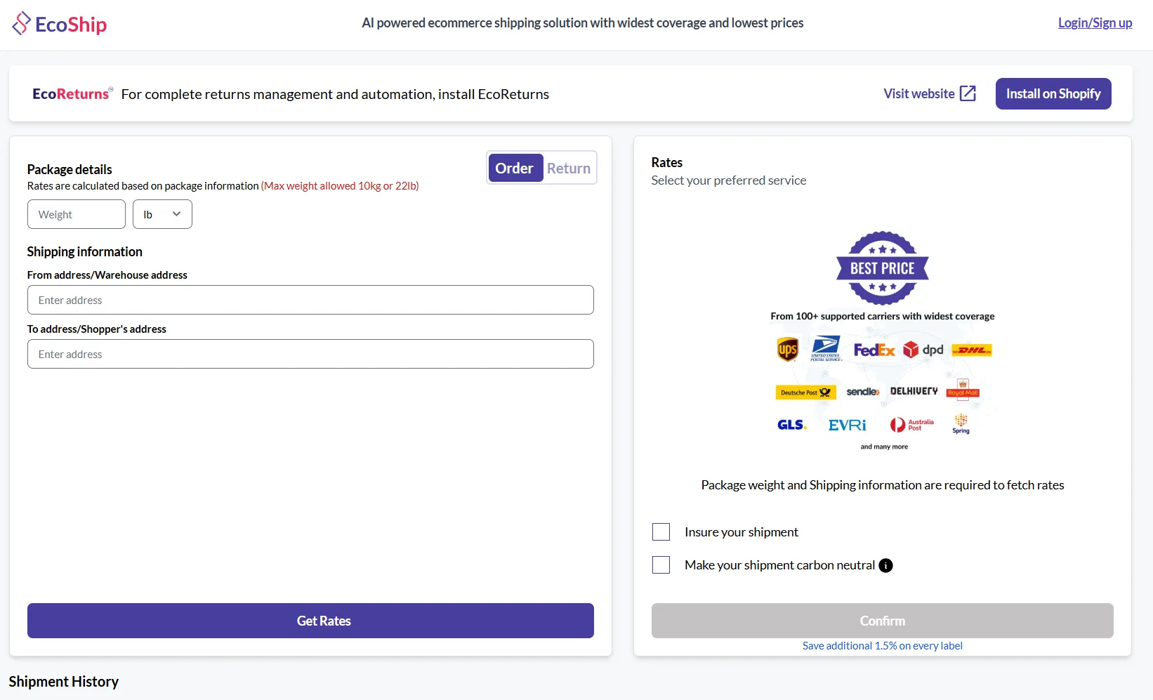The width and height of the screenshot is (1153, 700).
Task: Click the Get Rates button
Action: 310,621
